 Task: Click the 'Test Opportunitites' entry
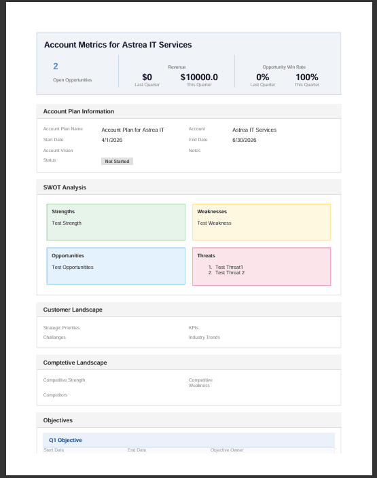[x=73, y=268]
